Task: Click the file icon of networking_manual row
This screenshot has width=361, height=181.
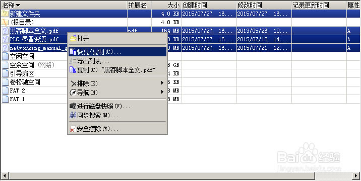Action: pos(5,48)
